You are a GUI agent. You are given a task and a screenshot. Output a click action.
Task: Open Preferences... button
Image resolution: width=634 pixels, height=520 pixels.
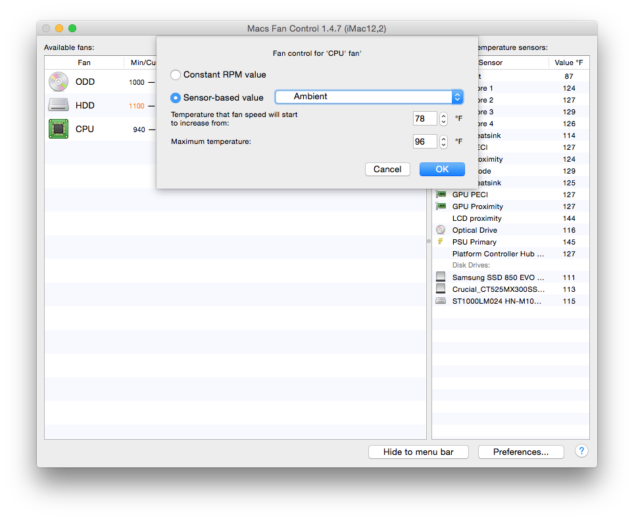pos(521,452)
